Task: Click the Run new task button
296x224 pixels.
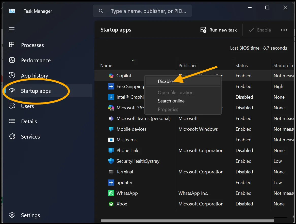Action: tap(219, 30)
